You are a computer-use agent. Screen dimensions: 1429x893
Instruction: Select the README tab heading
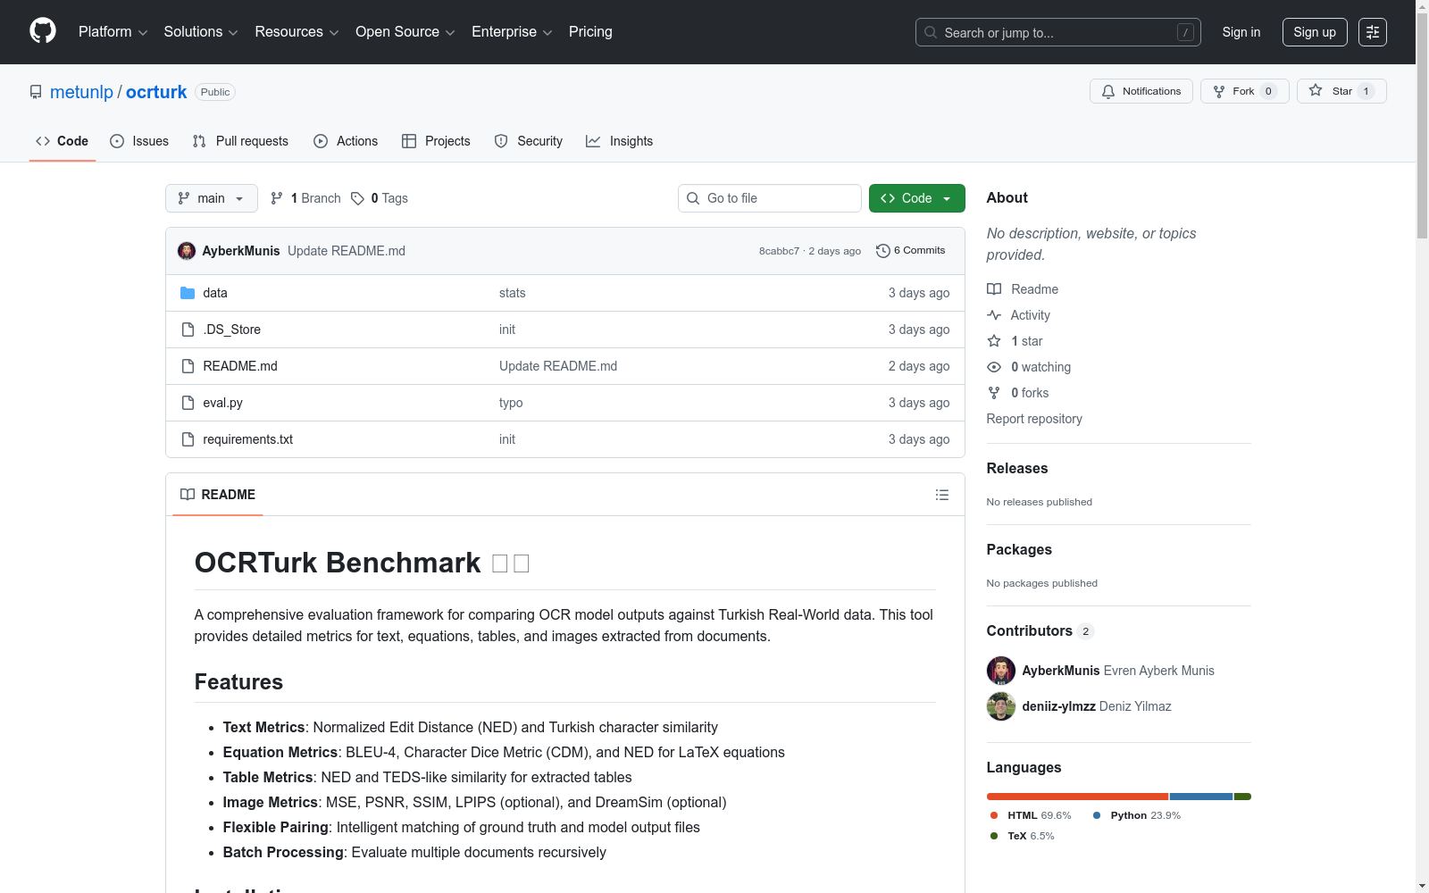pyautogui.click(x=218, y=495)
